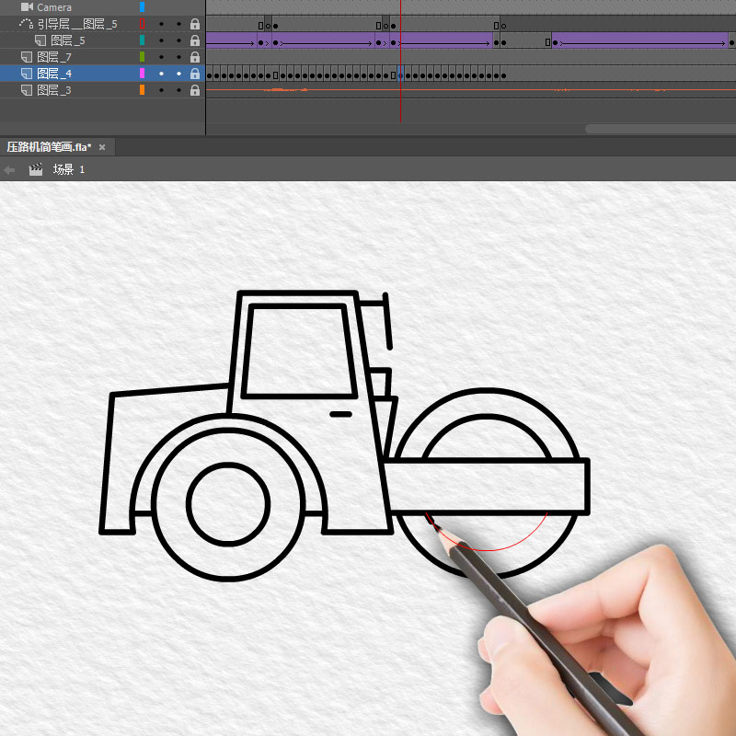Click the road roller's cab window drawing
The image size is (736, 736).
299,351
